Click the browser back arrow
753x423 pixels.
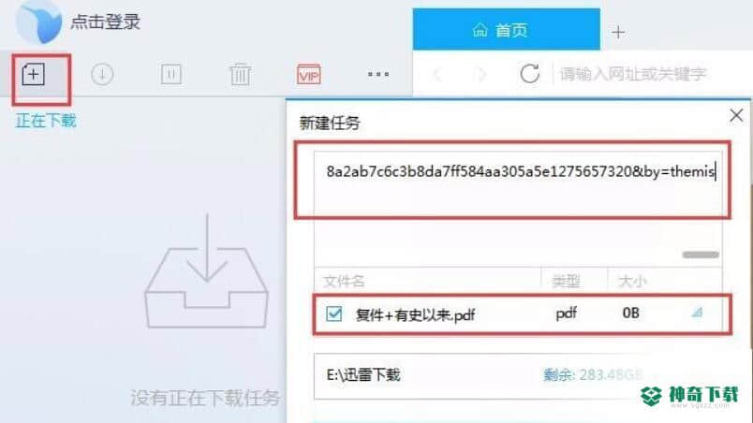[x=437, y=74]
